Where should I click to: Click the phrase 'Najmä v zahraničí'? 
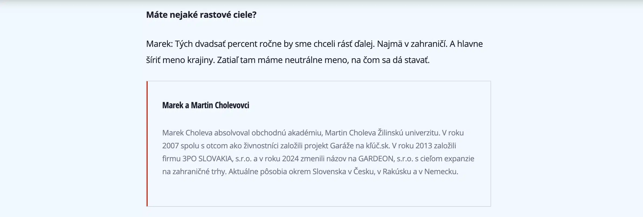click(412, 44)
